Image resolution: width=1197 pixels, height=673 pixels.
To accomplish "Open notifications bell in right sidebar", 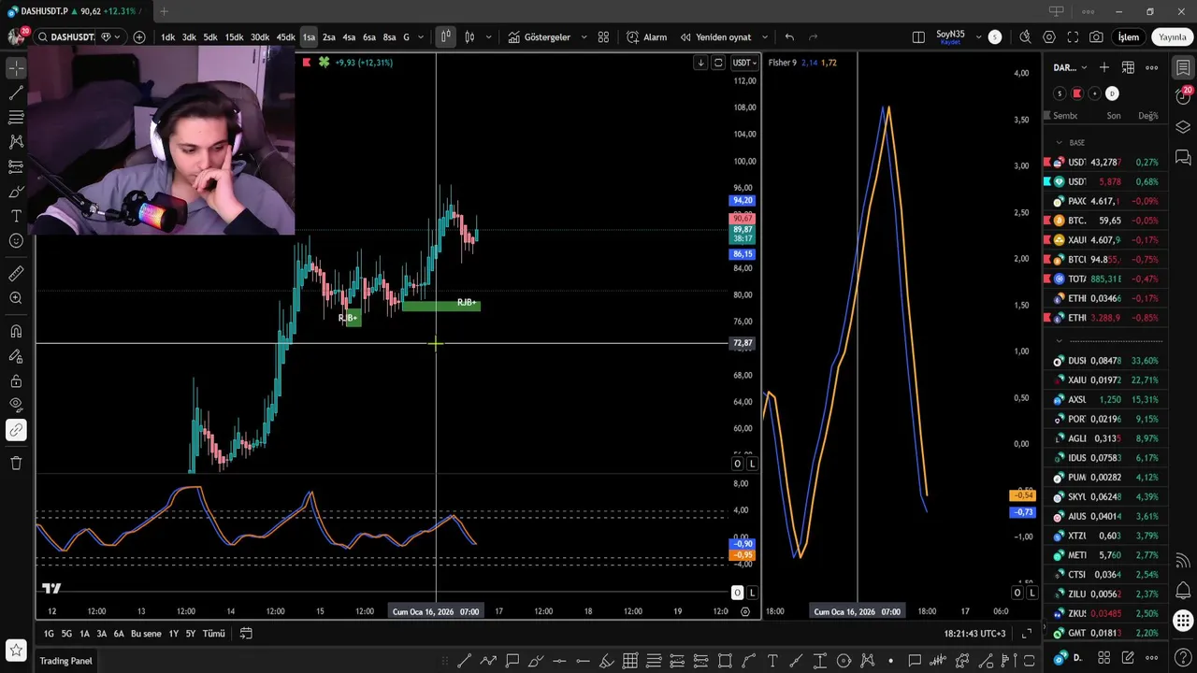I will 1183,591.
